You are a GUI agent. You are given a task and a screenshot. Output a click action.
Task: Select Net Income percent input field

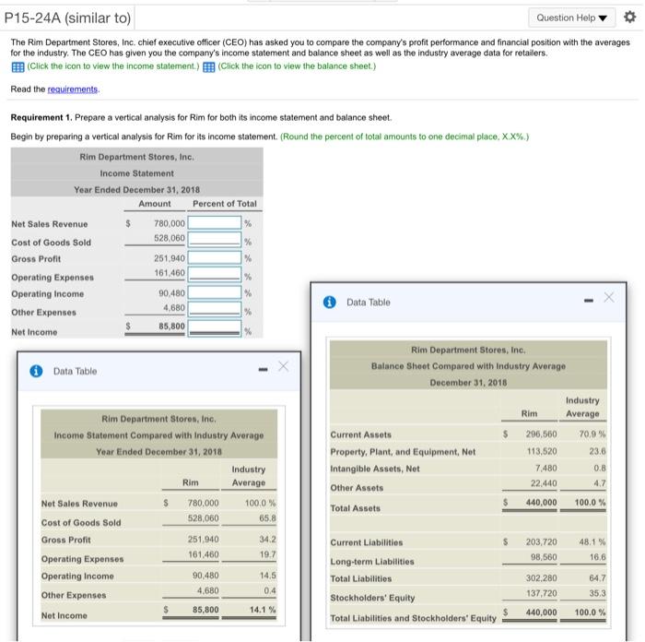215,328
